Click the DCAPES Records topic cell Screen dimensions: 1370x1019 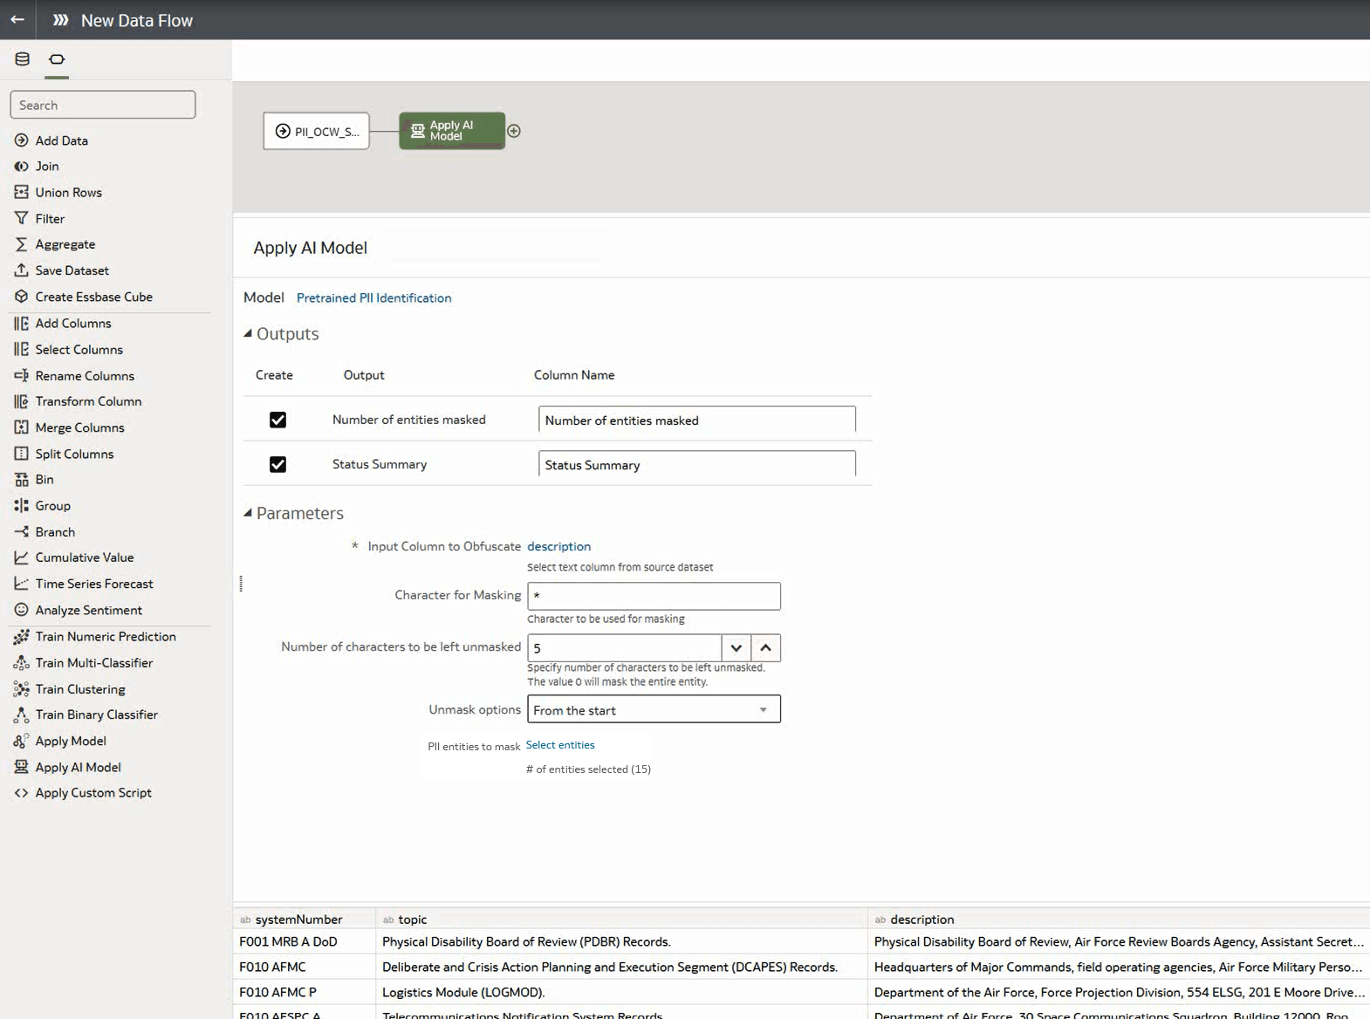click(x=620, y=967)
